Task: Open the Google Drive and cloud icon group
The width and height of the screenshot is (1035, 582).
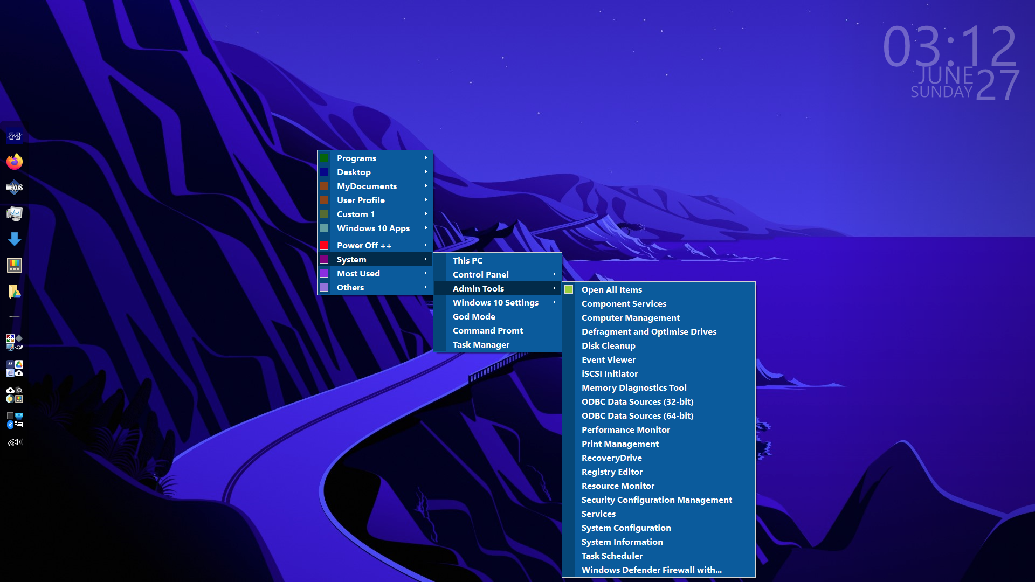Action: [15, 369]
